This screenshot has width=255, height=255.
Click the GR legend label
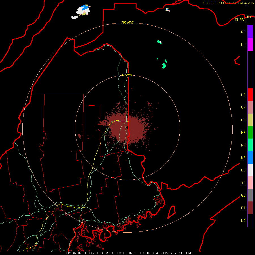point(243,107)
